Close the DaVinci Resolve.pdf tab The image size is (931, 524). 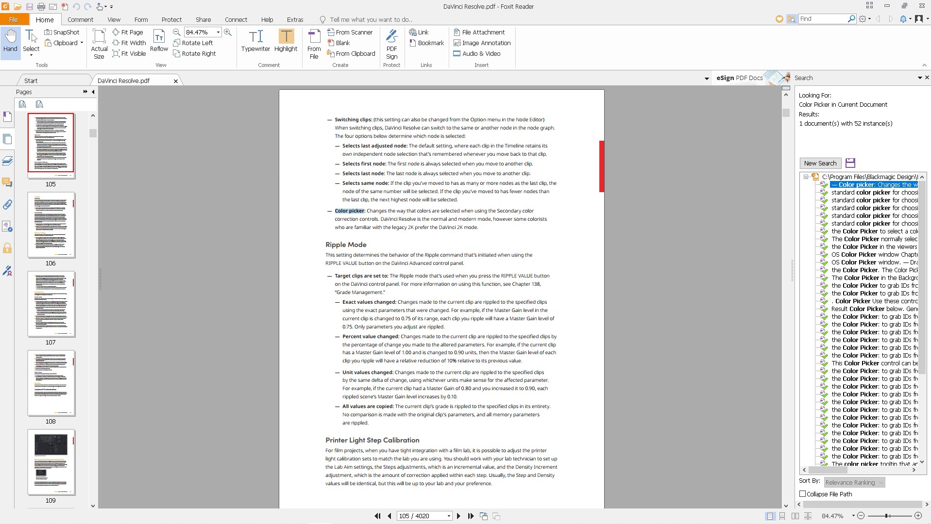176,81
